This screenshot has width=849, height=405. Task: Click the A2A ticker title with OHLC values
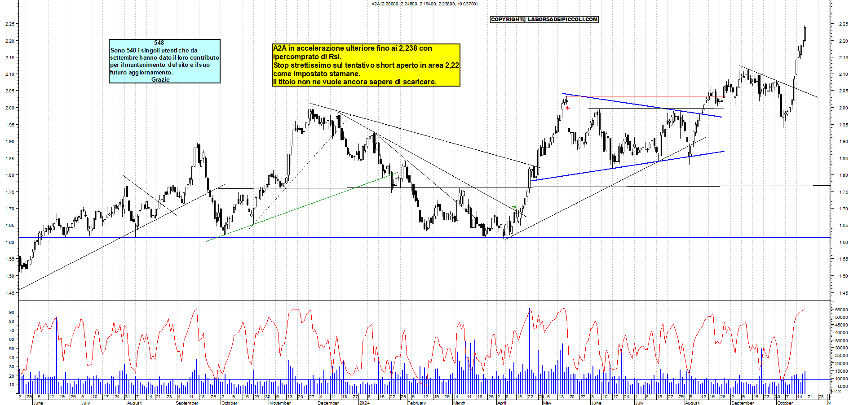pos(424,4)
